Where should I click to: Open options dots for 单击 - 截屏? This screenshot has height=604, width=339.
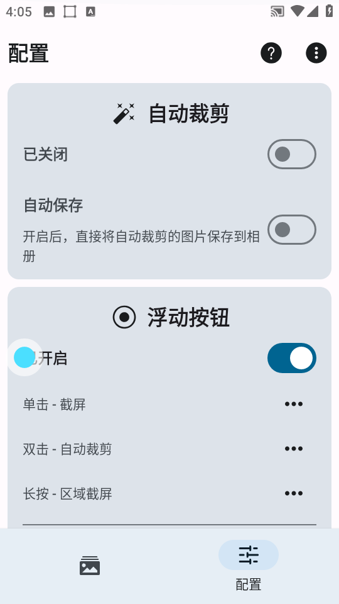[294, 404]
